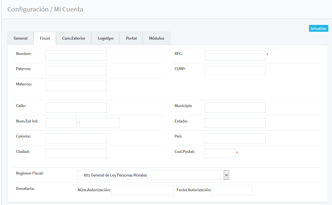
Task: Select the Estado text field
Action: coord(235,123)
